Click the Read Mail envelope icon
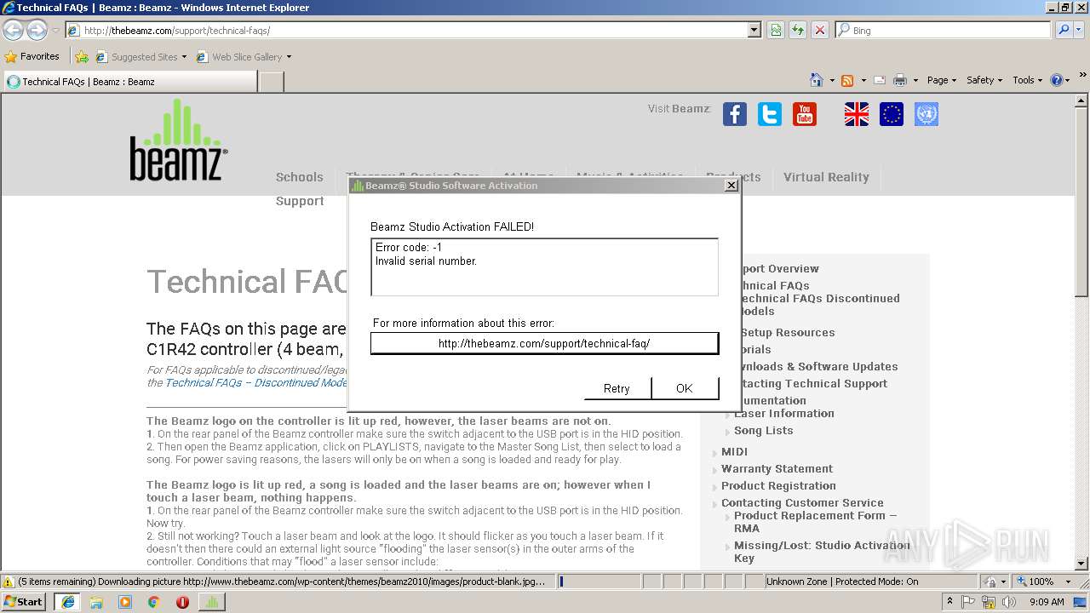Screen dimensions: 1090x613 tap(880, 80)
